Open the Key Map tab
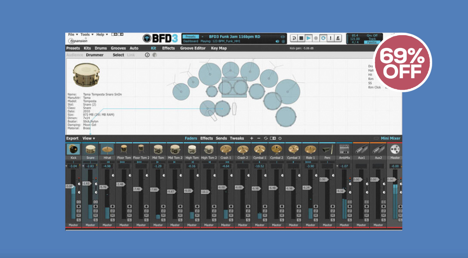 [x=219, y=48]
